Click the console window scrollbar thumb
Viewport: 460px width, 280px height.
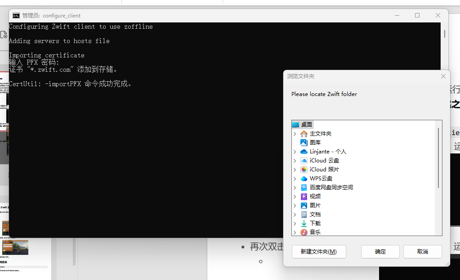pyautogui.click(x=444, y=34)
